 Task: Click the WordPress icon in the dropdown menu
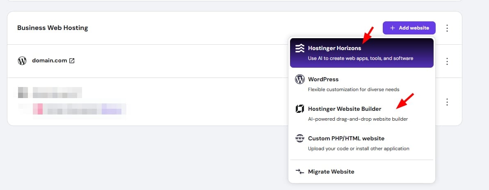[x=300, y=79]
